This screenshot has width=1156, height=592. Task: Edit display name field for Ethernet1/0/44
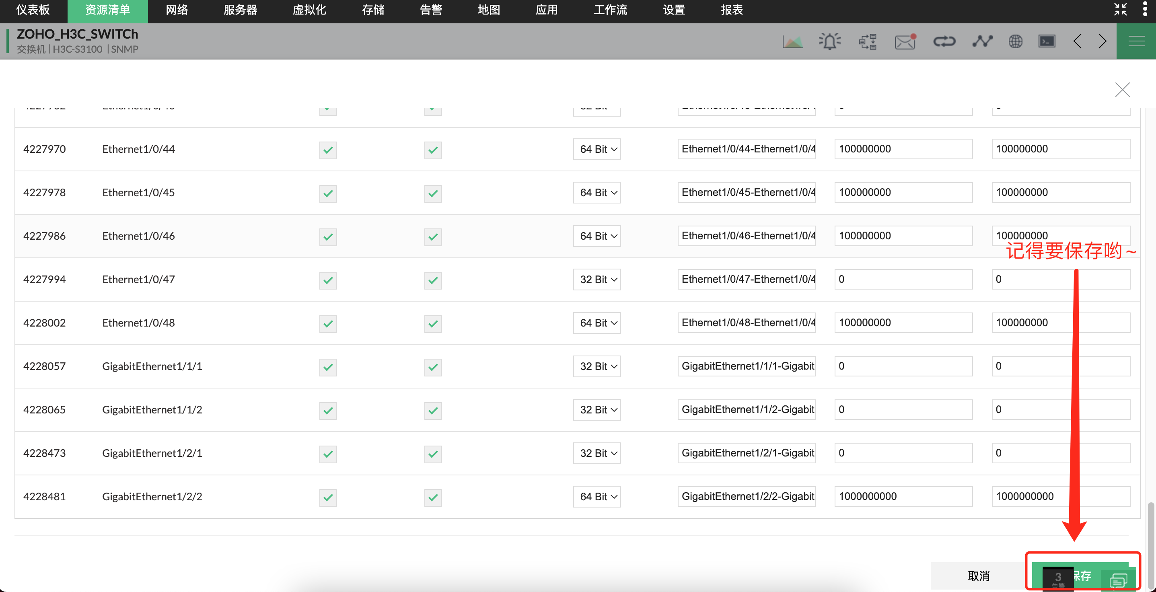tap(746, 149)
